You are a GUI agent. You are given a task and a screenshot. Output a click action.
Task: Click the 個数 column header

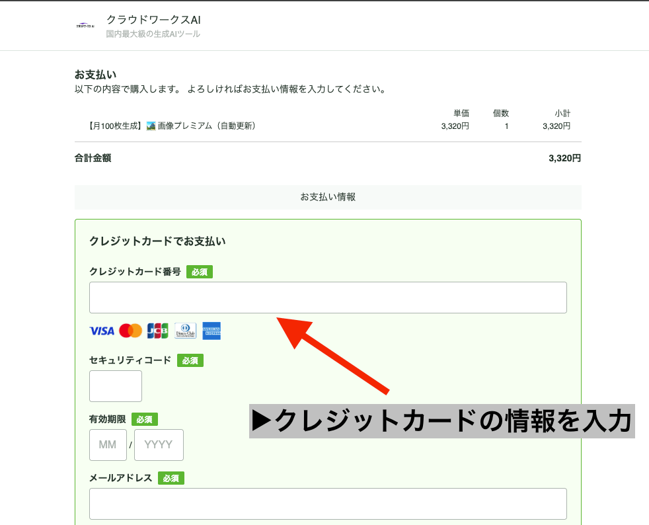[501, 113]
